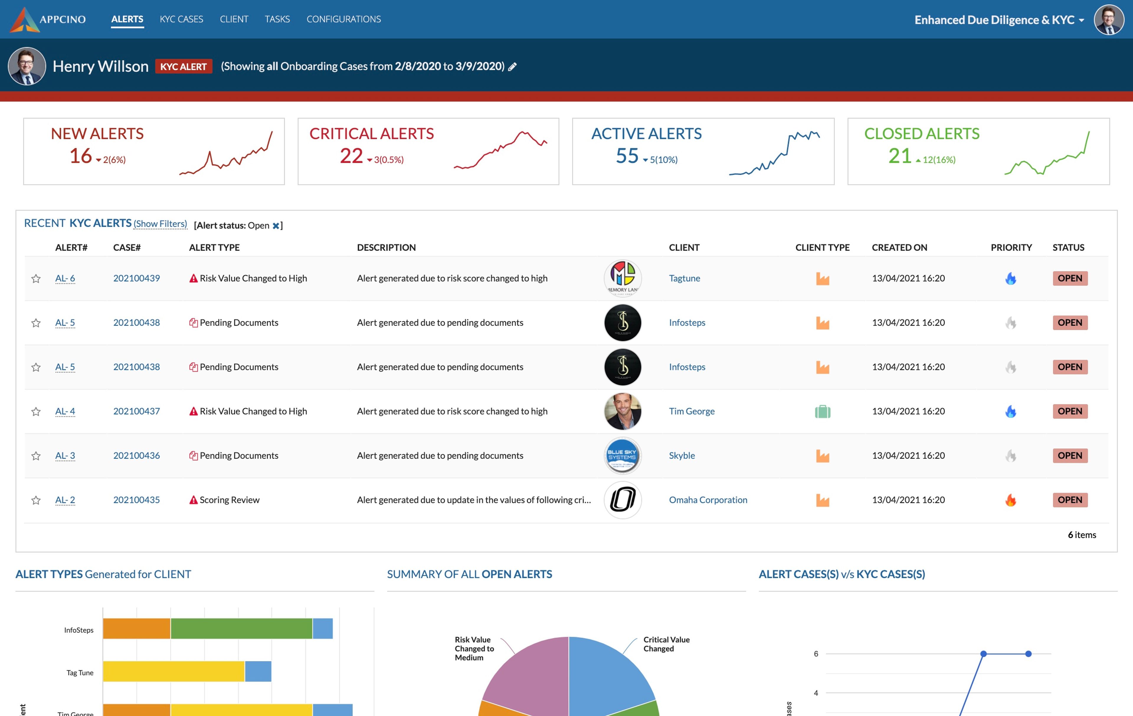Open case 202100436
1133x716 pixels.
click(136, 456)
